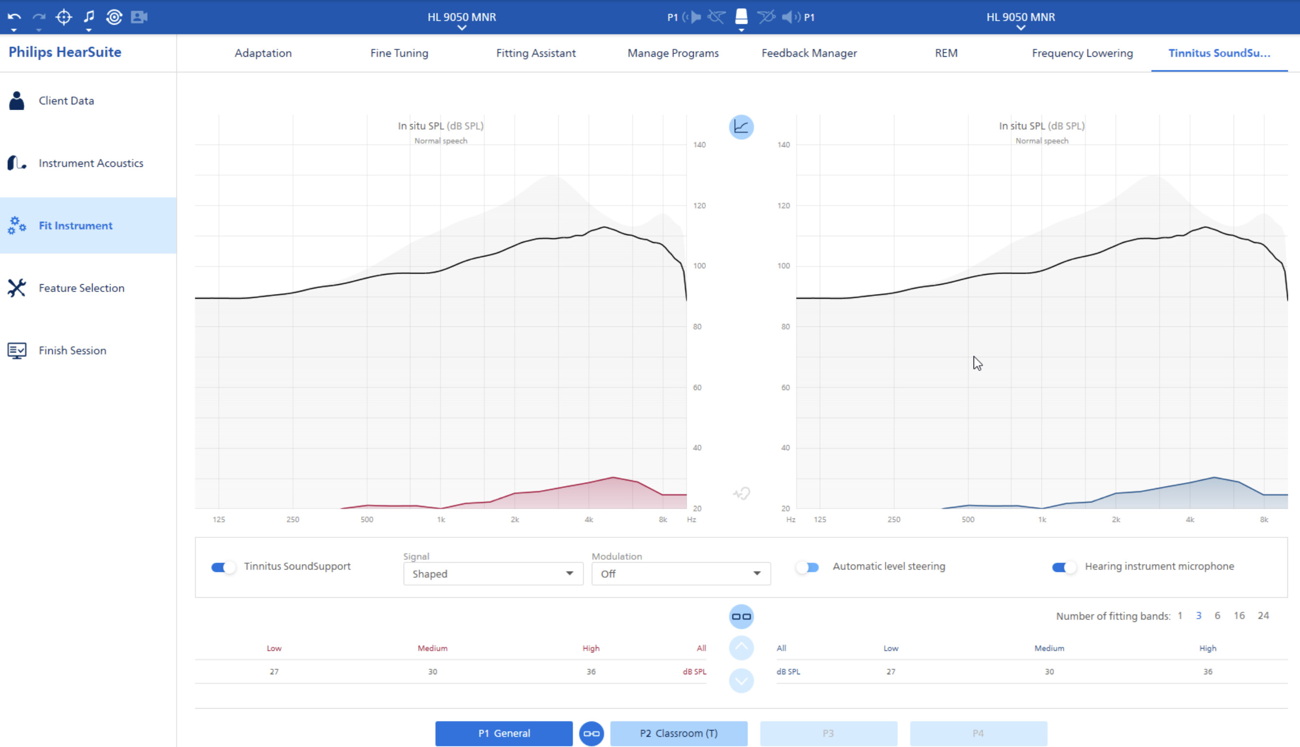Open the music note sound menu
The image size is (1300, 747).
coord(89,17)
